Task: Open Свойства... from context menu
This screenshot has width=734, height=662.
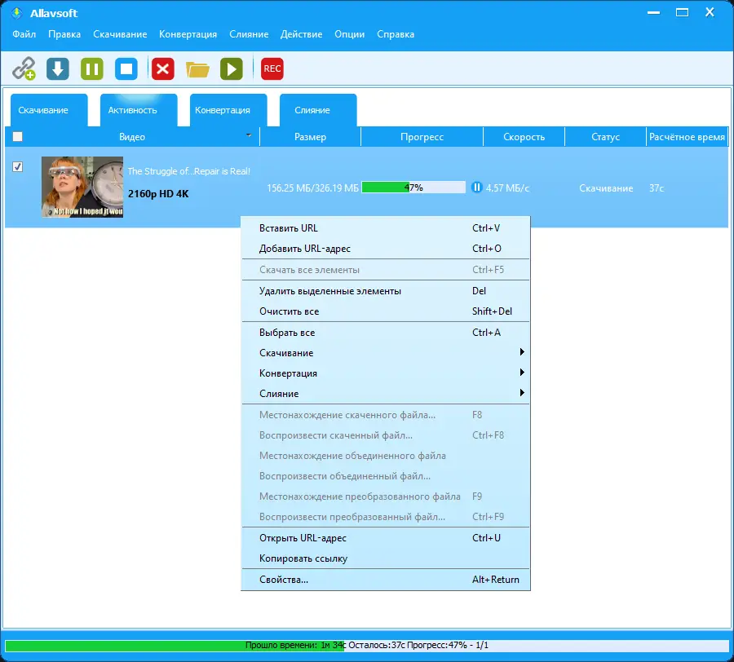Action: [x=385, y=579]
